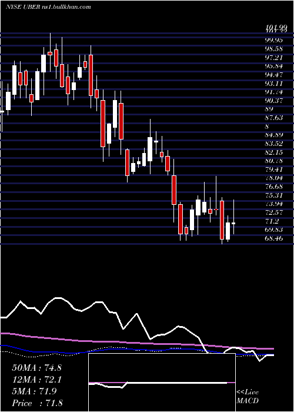Click the 90.37 price axis label

point(274,101)
